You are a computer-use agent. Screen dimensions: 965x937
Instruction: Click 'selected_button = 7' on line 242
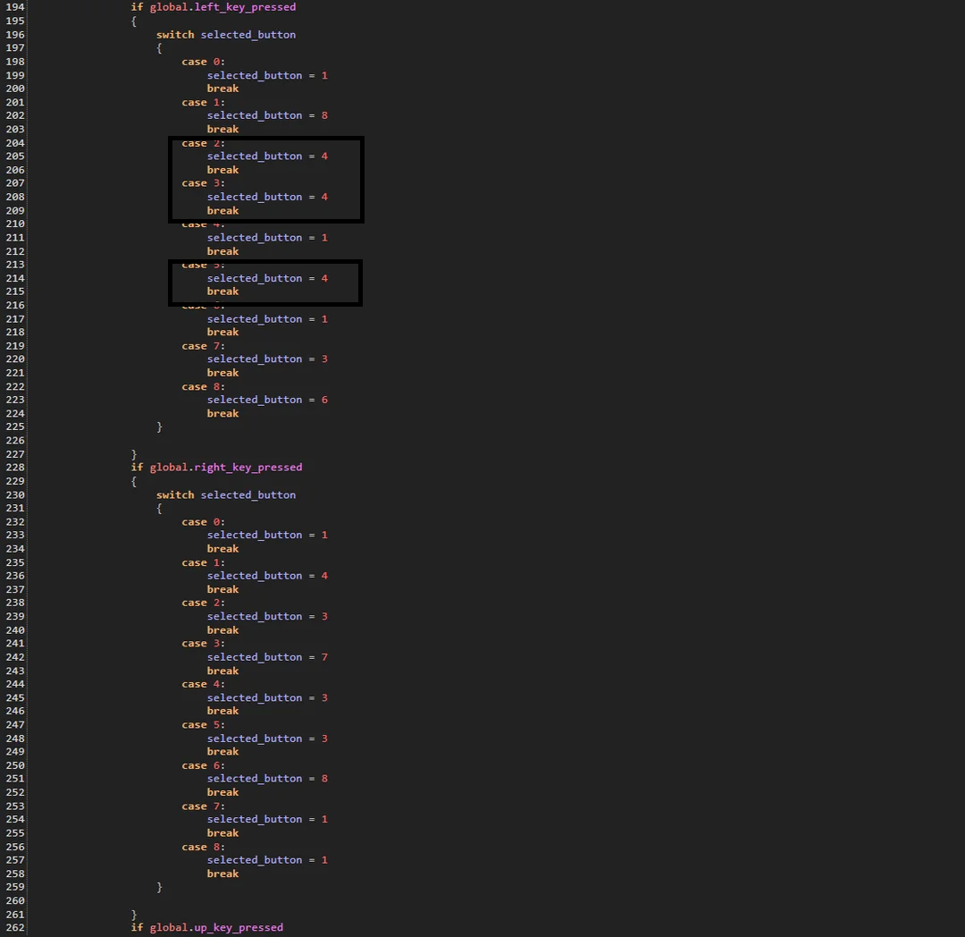pyautogui.click(x=267, y=657)
